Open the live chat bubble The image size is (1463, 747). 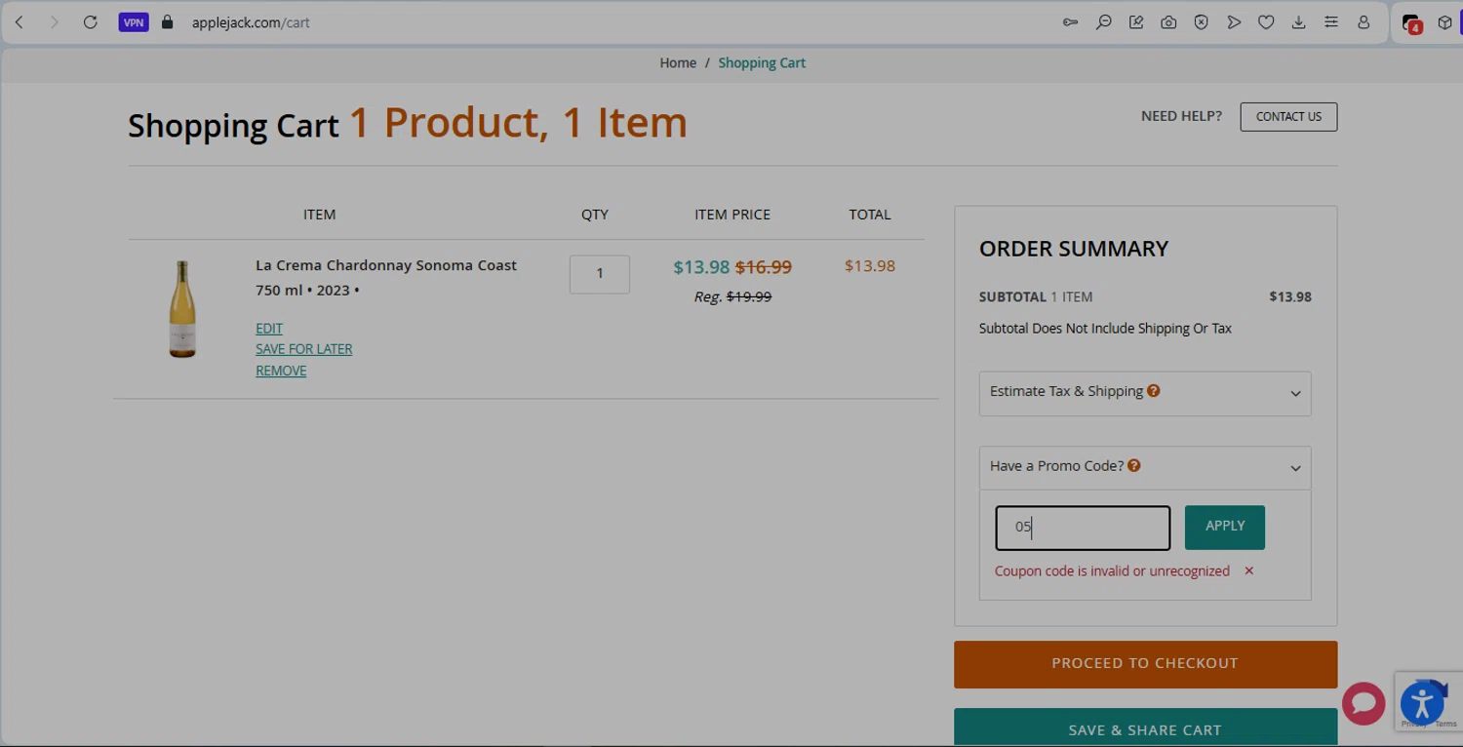[x=1364, y=704]
